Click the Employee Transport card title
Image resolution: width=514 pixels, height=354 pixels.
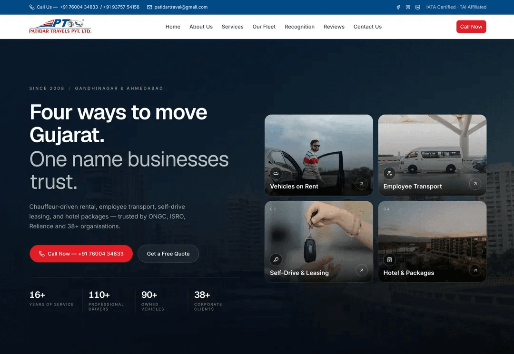click(413, 186)
